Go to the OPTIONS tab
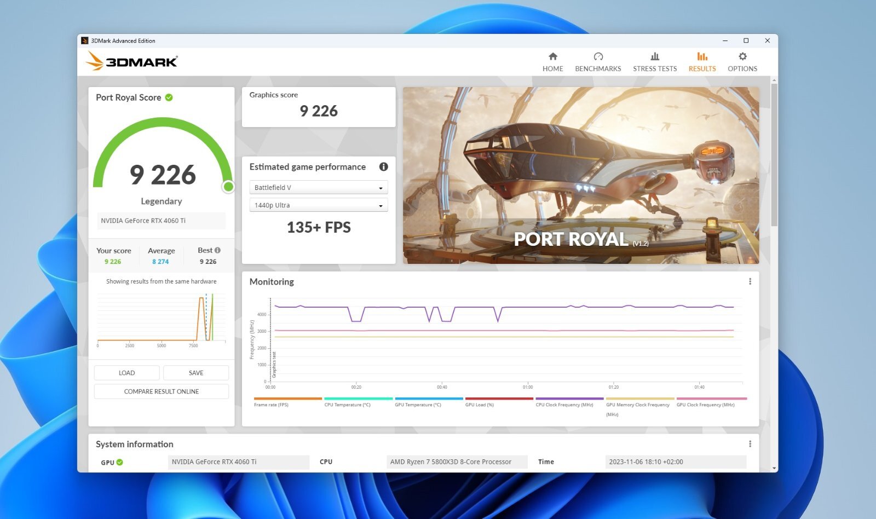The image size is (876, 519). tap(742, 69)
